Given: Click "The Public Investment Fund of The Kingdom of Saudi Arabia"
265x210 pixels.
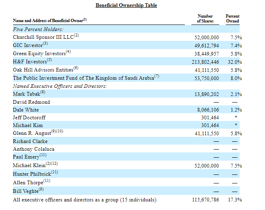Looking at the screenshot, I should (x=83, y=78).
